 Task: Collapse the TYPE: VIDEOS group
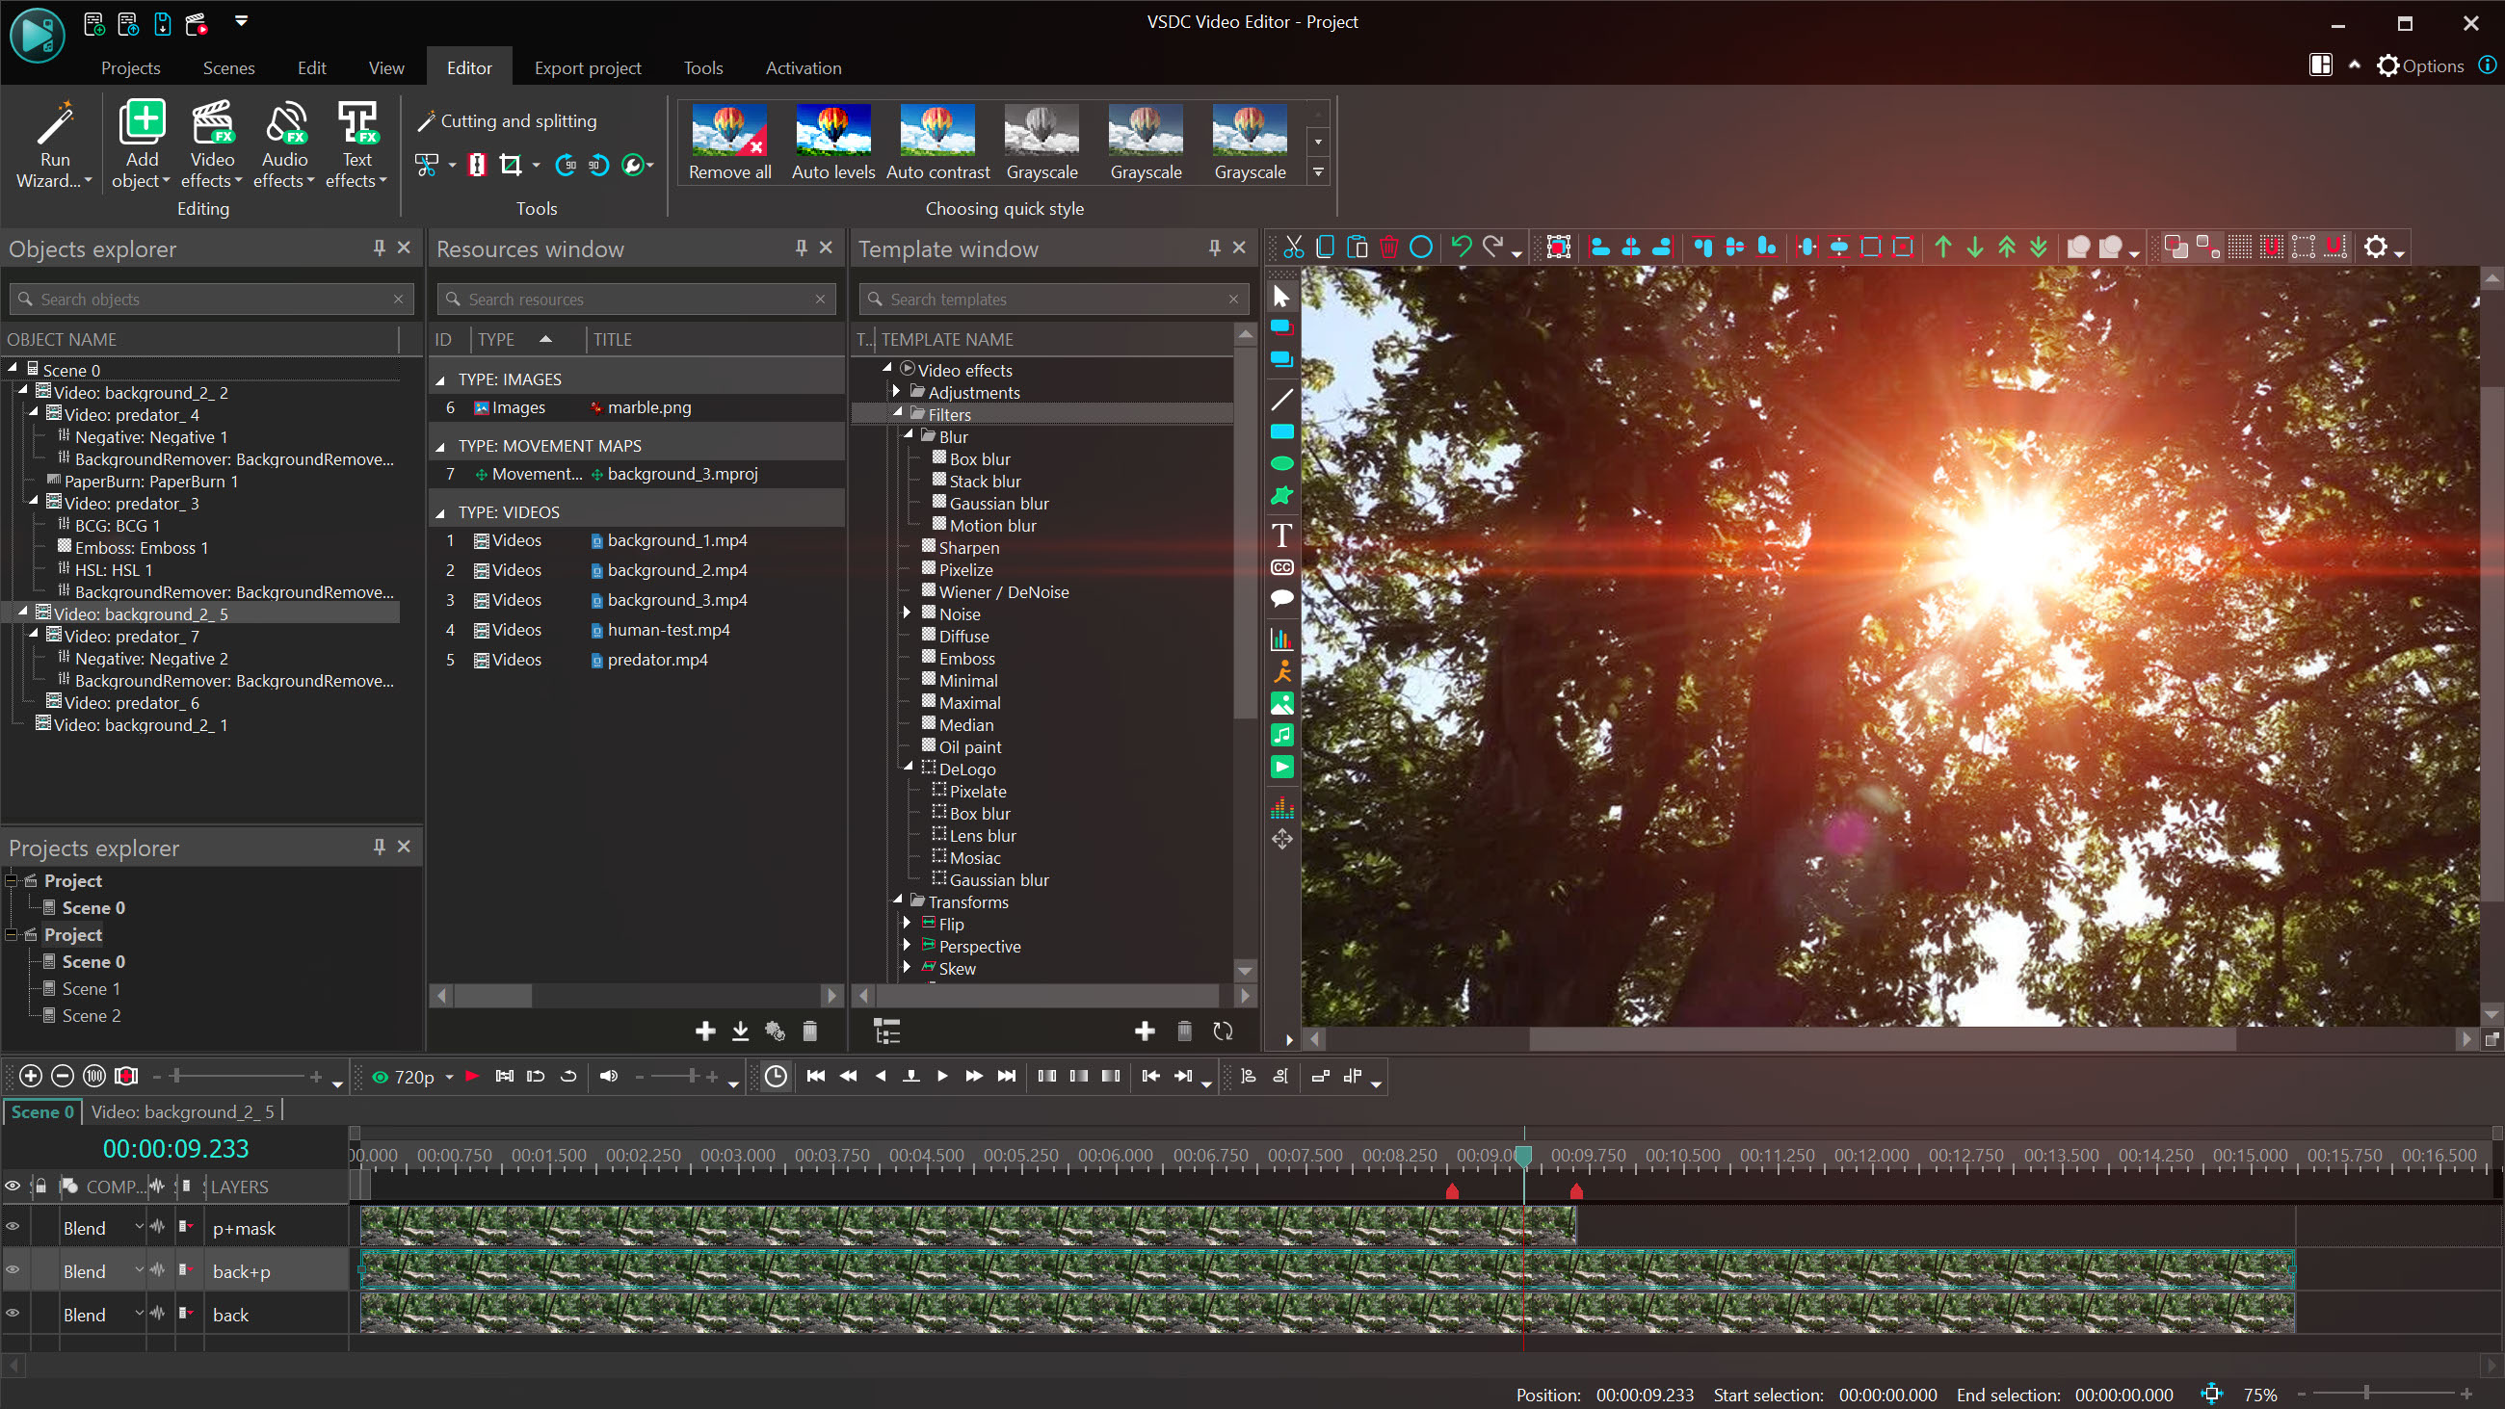pyautogui.click(x=440, y=512)
